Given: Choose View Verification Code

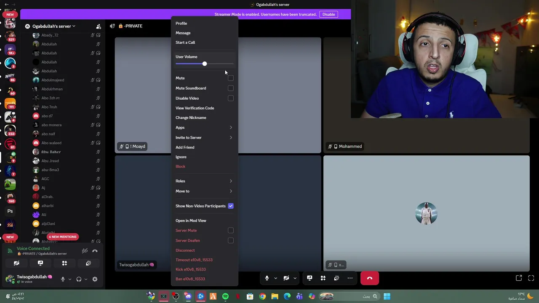Looking at the screenshot, I should pos(204,108).
